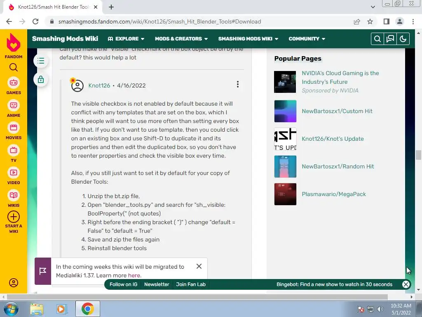The image size is (422, 317).
Task: Open Knot126/Knot's Update page
Action: [x=333, y=139]
